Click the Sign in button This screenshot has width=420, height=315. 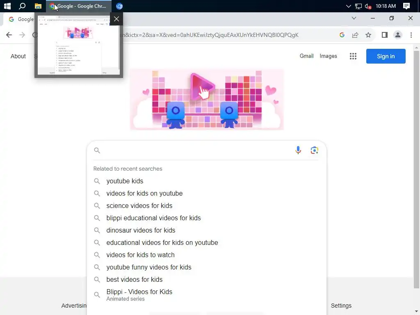pos(386,56)
